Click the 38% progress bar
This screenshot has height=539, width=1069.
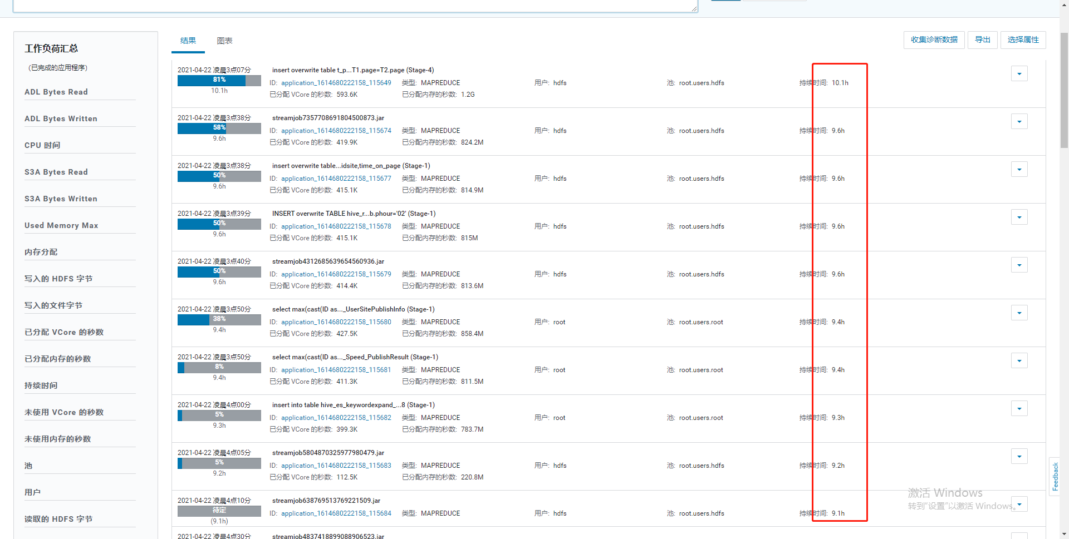point(219,319)
